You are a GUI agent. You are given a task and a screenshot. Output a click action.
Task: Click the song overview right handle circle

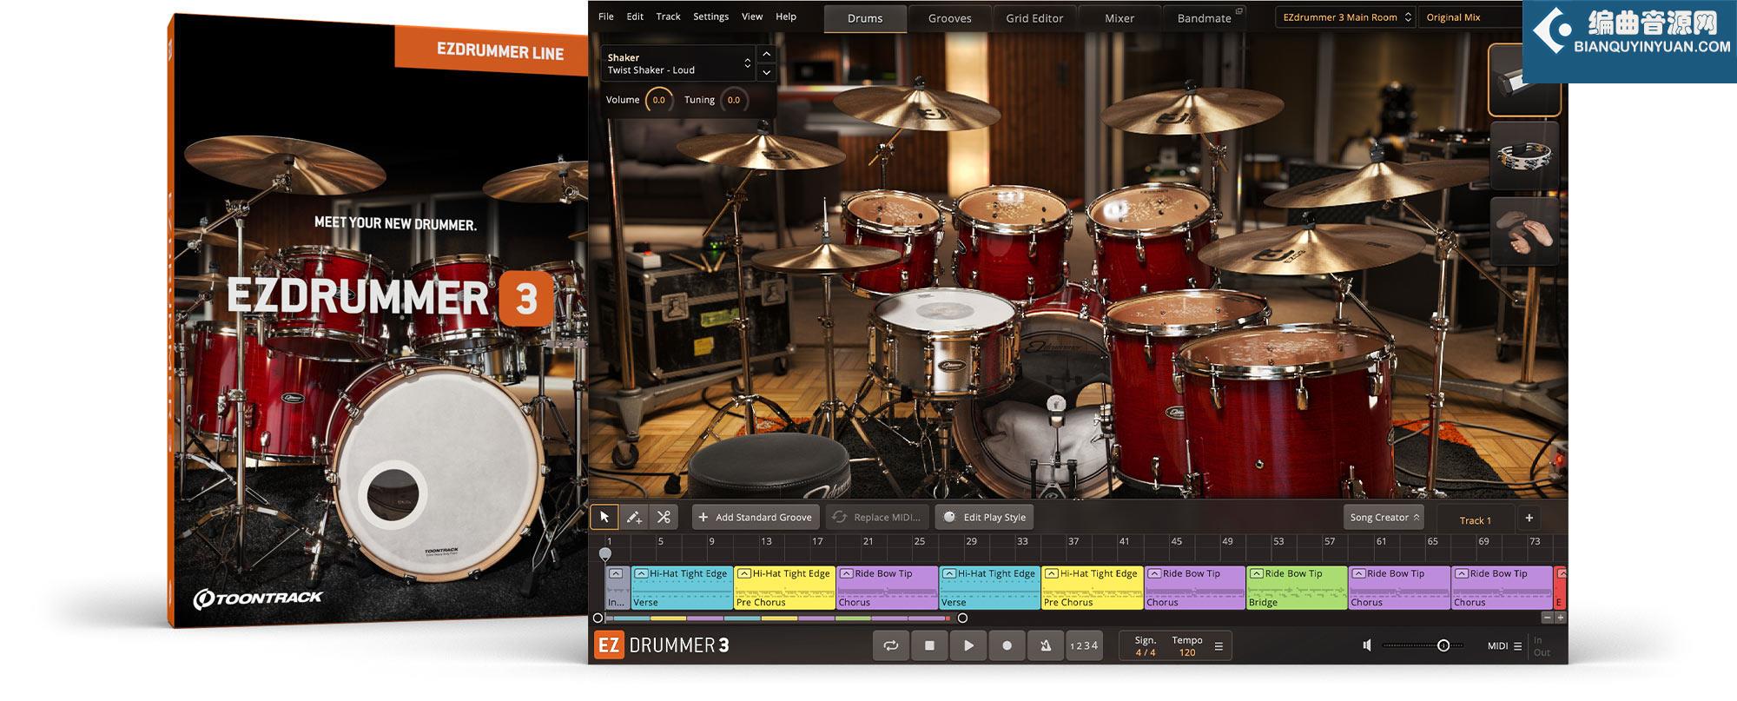962,618
